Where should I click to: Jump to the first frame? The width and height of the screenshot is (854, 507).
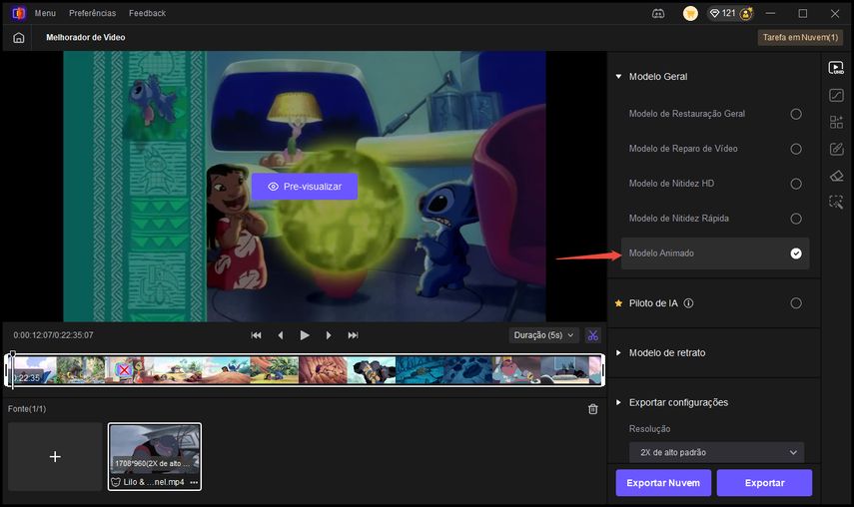click(x=256, y=335)
